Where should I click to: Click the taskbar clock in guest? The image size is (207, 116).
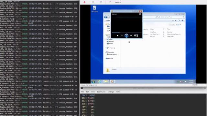[x=191, y=82]
